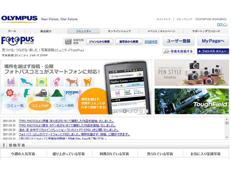Image resolution: width=231 pixels, height=174 pixels.
Task: Open the グループトップ link
Action: (x=184, y=19)
